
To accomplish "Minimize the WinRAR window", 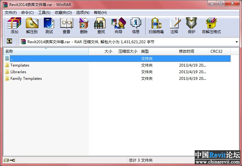I will (212, 3).
